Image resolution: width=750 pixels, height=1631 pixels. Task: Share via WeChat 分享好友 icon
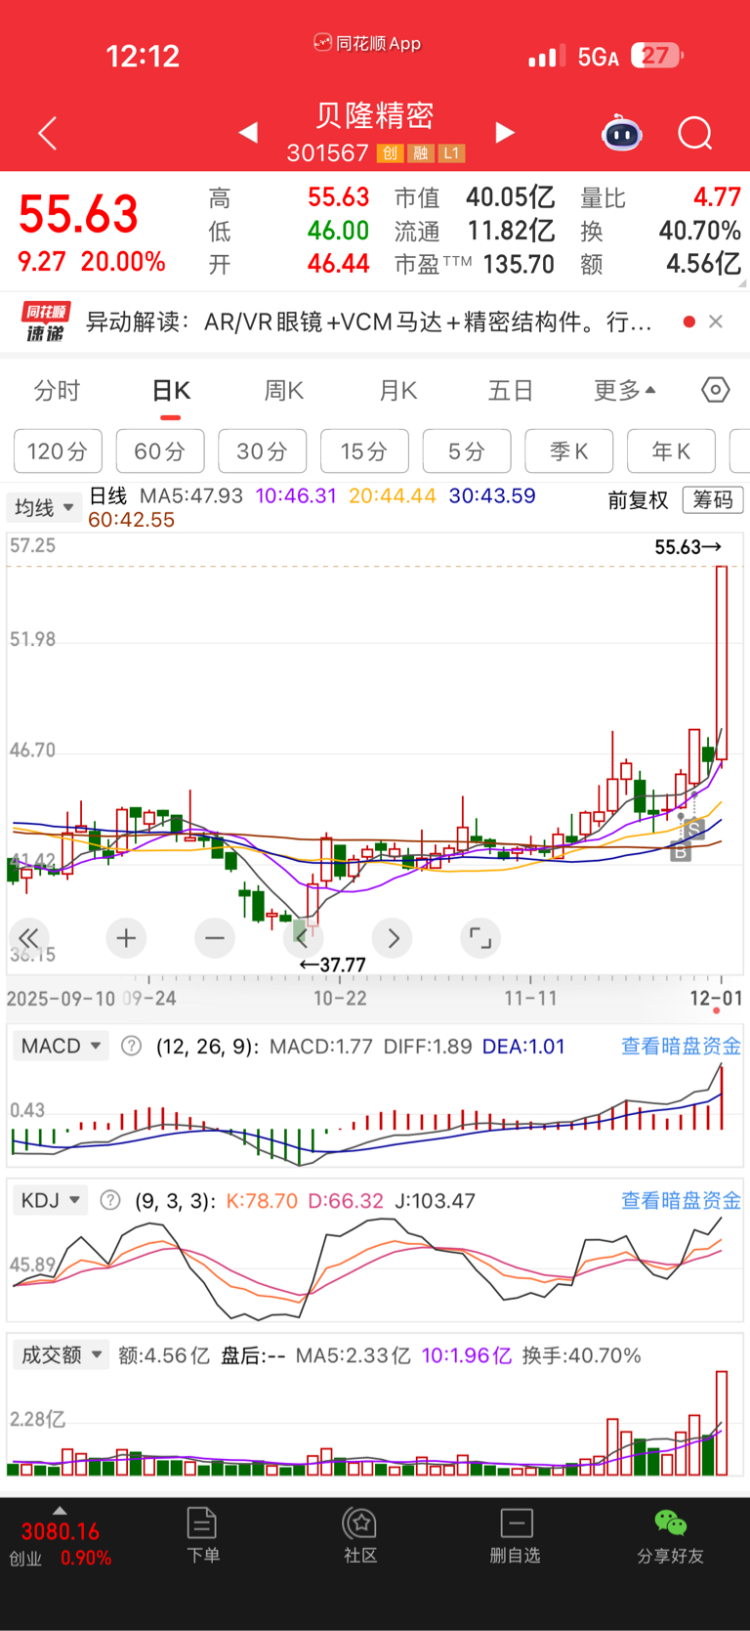[670, 1535]
